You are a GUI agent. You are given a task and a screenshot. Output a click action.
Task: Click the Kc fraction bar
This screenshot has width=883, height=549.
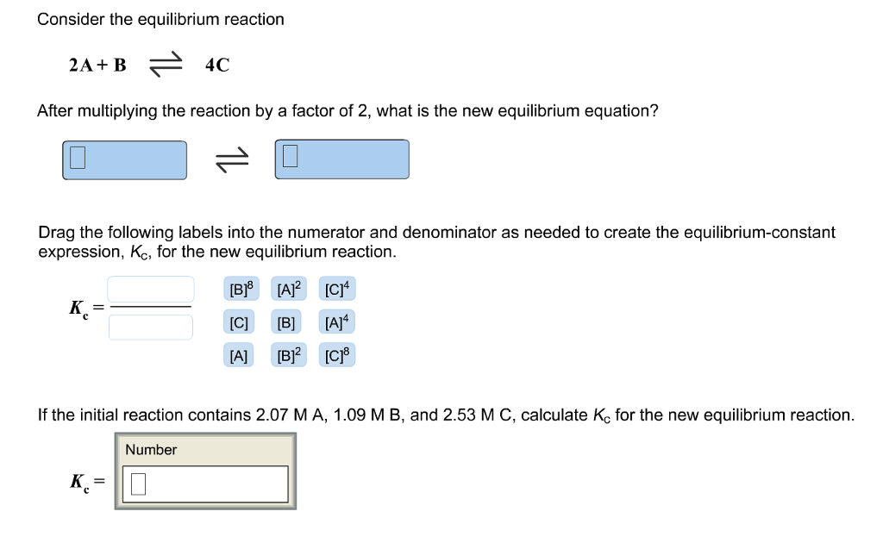point(151,309)
